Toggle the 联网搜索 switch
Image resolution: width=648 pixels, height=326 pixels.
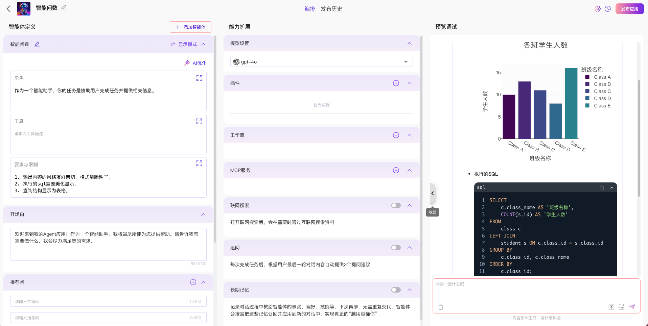coord(396,205)
